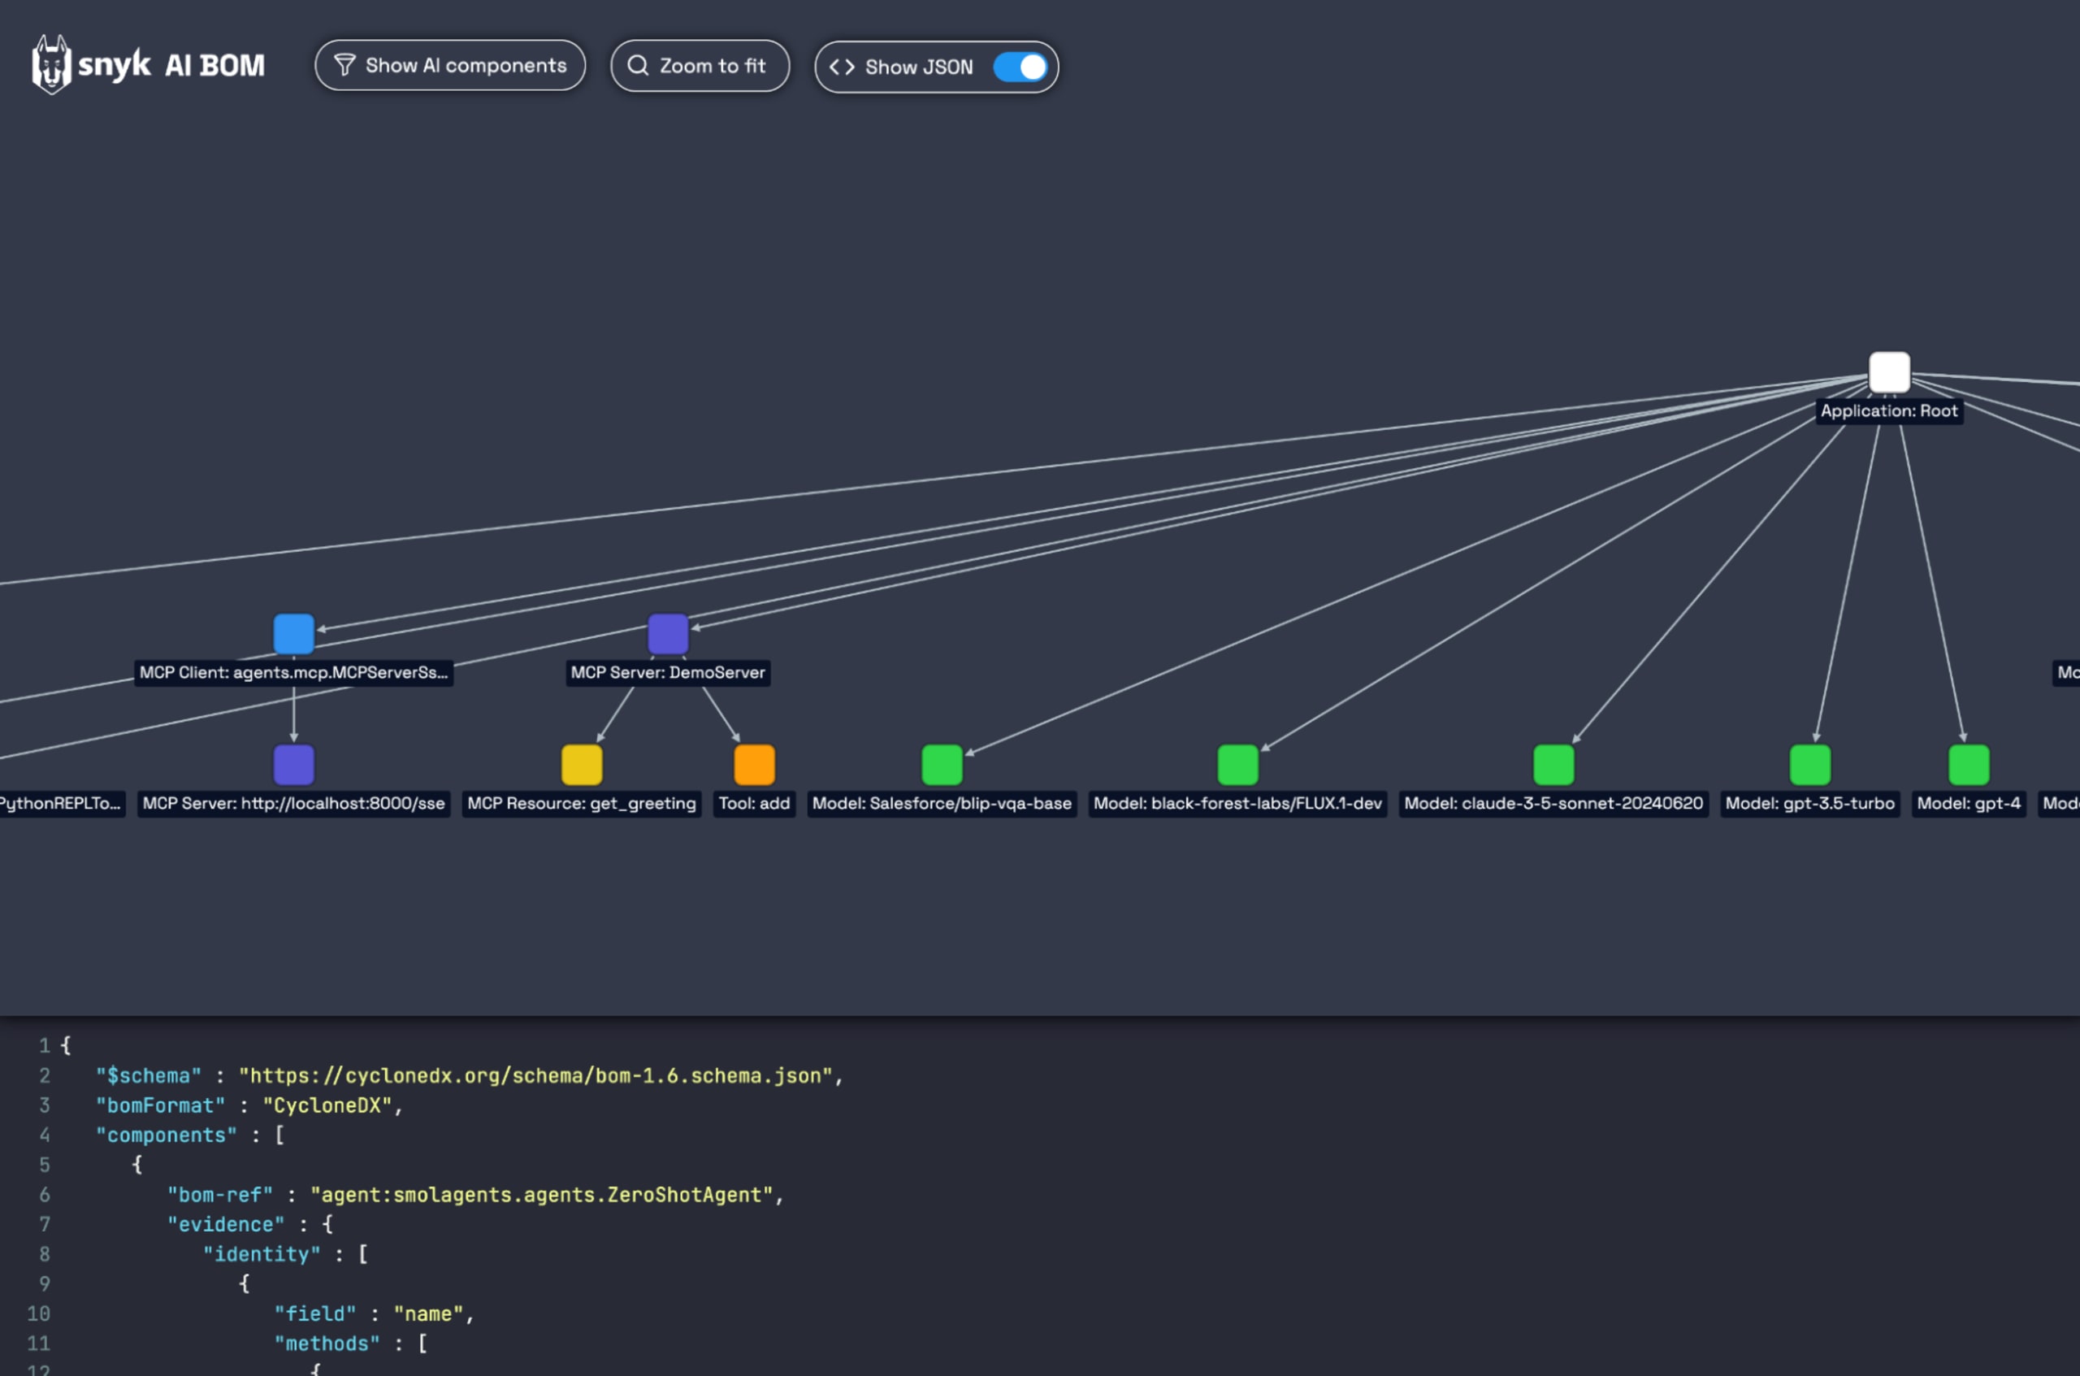Toggle off the Show JSON switch
This screenshot has width=2080, height=1376.
click(1020, 67)
